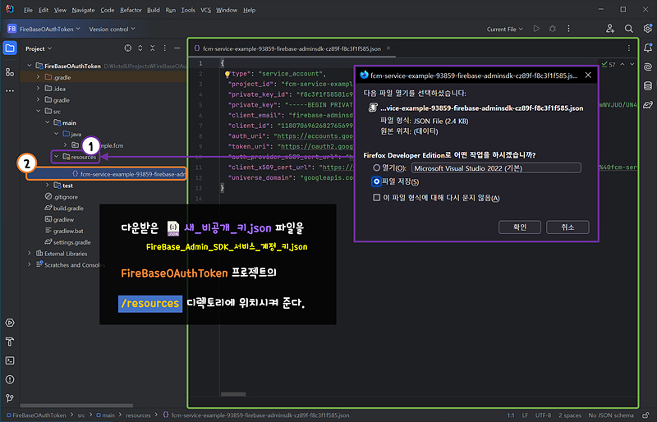The width and height of the screenshot is (657, 422).
Task: Hide the Project panel with minus icon
Action: pos(177,48)
